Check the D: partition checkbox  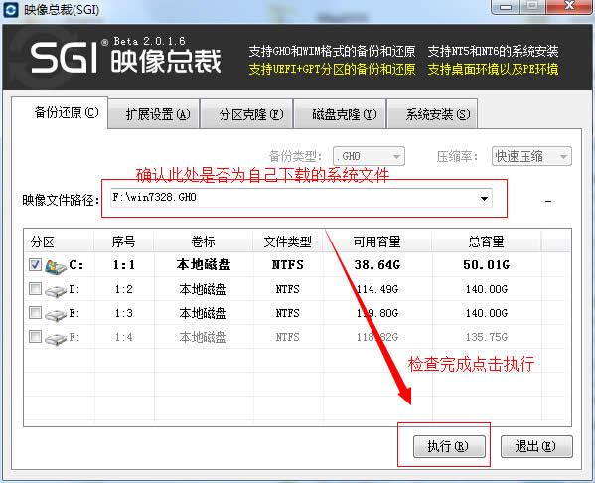pos(36,289)
